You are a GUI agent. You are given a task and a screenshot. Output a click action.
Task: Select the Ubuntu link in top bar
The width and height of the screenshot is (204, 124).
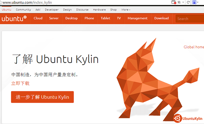7,10
